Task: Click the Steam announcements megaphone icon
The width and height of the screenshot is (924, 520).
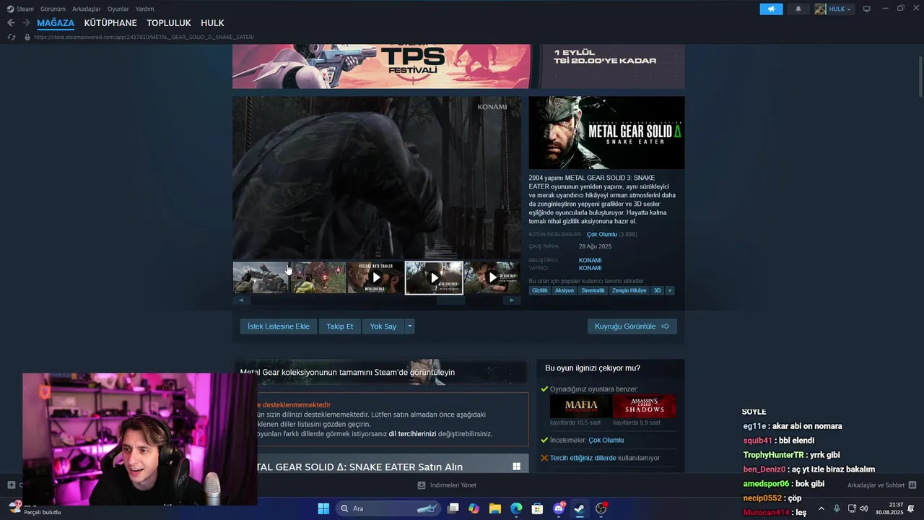Action: click(771, 9)
